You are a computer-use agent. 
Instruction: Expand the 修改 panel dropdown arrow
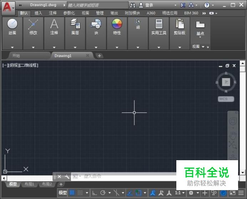click(x=33, y=47)
